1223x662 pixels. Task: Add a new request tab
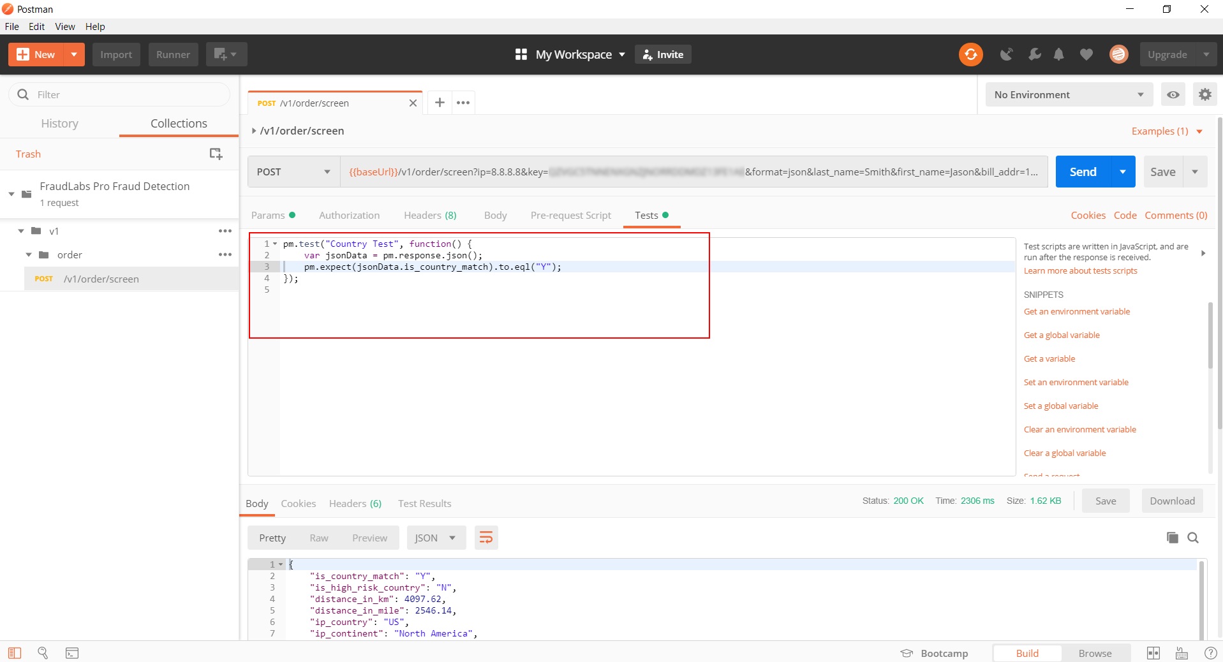440,102
